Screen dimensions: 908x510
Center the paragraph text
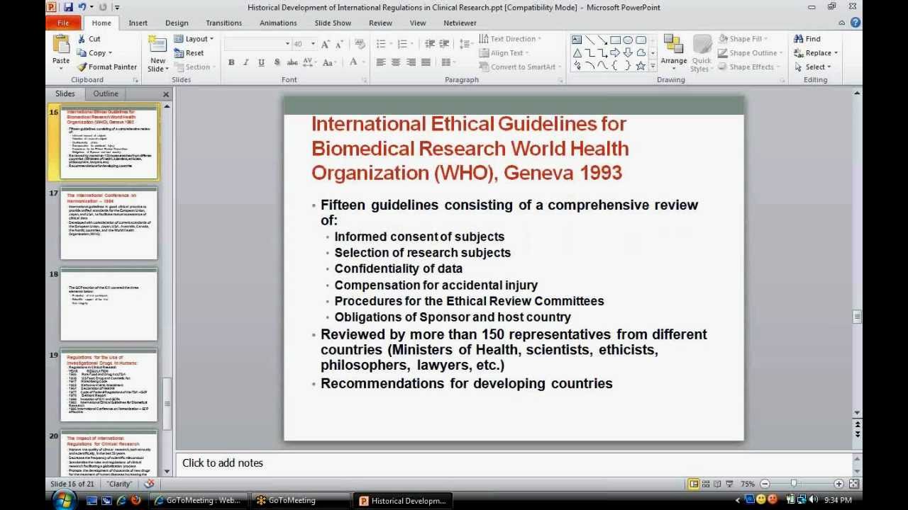(x=396, y=62)
